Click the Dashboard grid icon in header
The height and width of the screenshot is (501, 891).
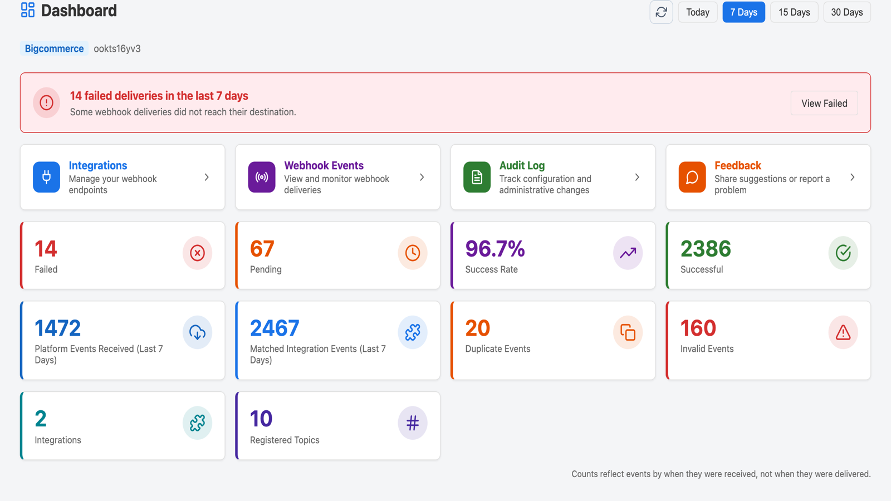[28, 10]
